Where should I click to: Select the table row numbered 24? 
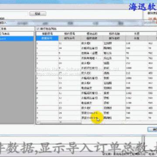click(96, 113)
